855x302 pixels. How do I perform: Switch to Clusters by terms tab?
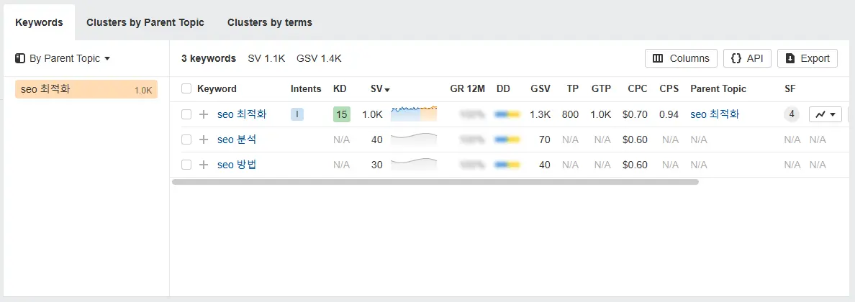pos(270,22)
